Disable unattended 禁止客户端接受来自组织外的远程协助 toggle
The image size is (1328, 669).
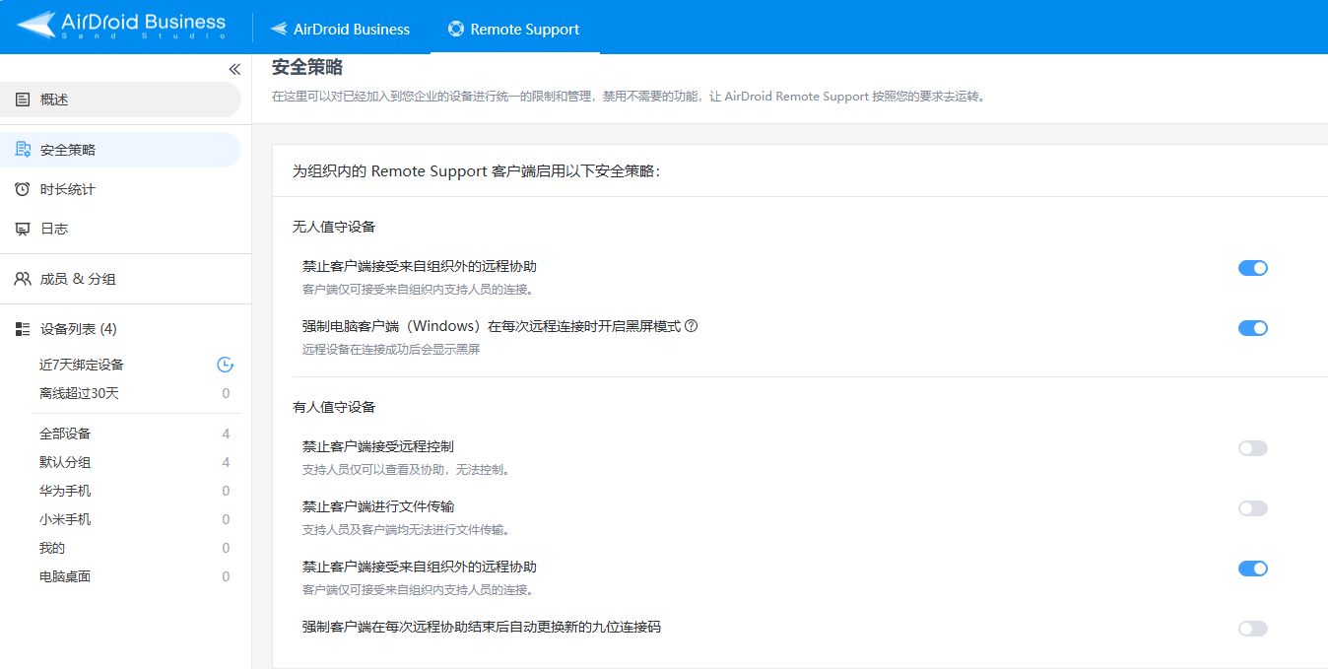1252,268
